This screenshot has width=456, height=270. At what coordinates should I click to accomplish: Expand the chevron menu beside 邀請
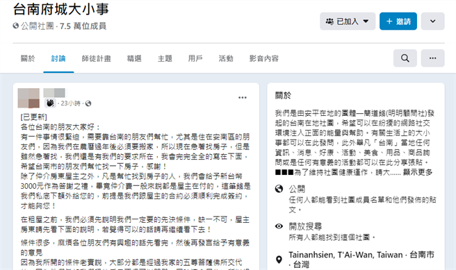point(433,22)
